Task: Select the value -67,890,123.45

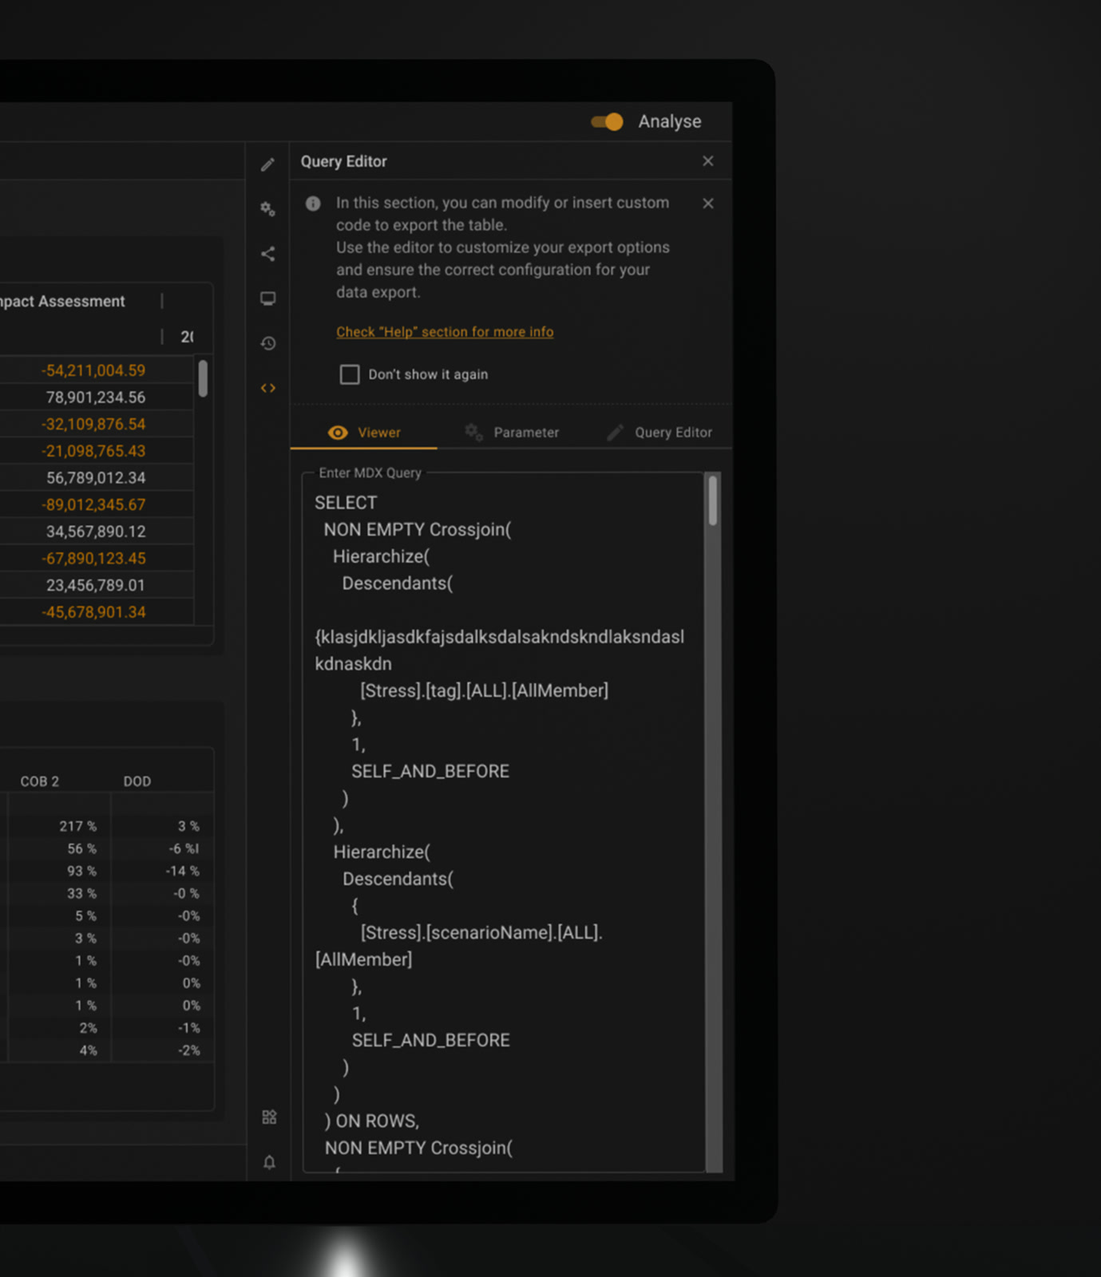Action: (x=93, y=559)
